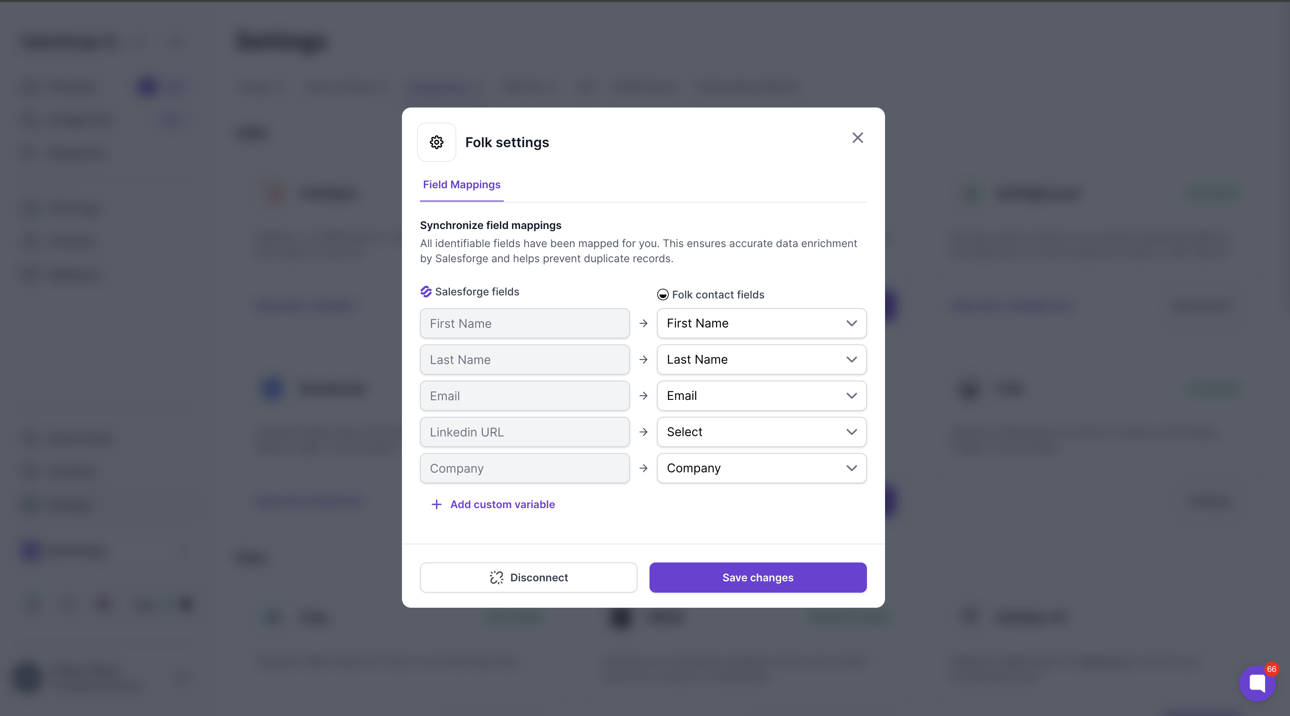Click the arrow icon next to First Name
1290x716 pixels.
[643, 323]
